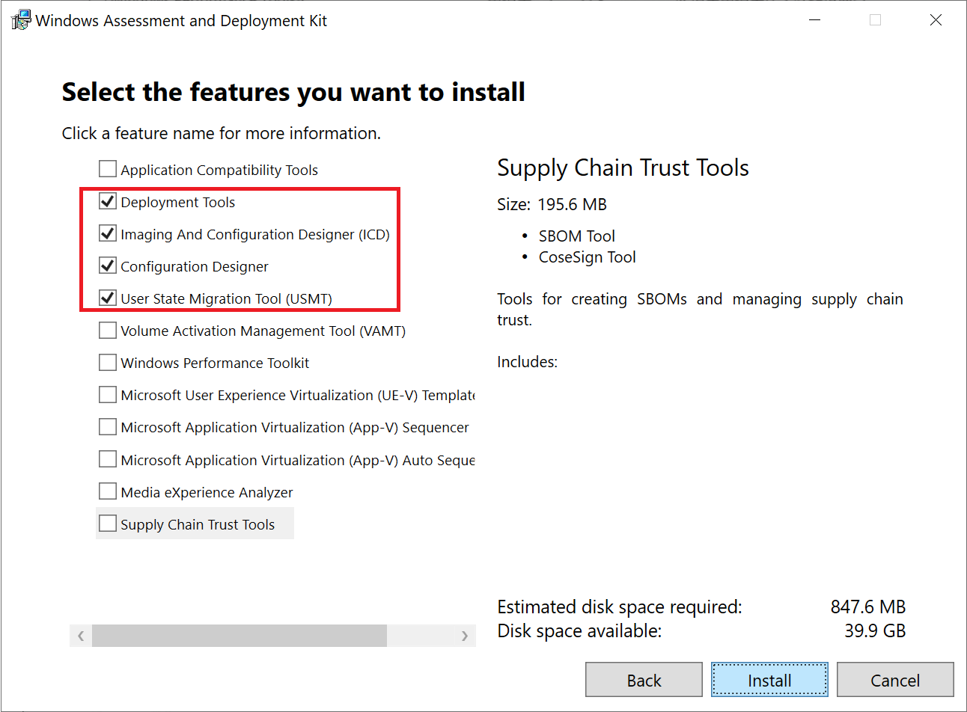Check the App-V Sequencer feature
This screenshot has width=967, height=712.
(x=107, y=427)
